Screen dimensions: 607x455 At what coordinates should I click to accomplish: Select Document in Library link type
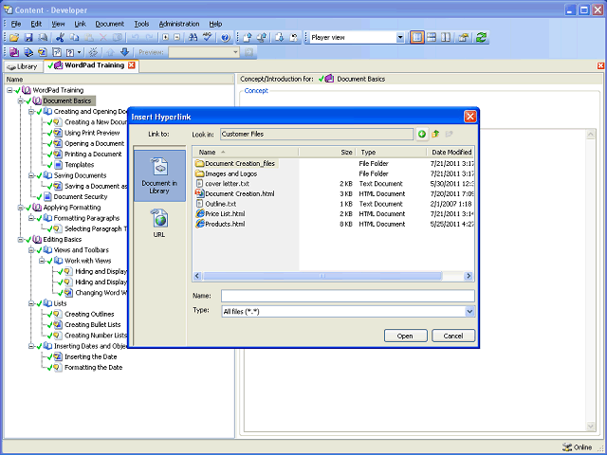(158, 176)
